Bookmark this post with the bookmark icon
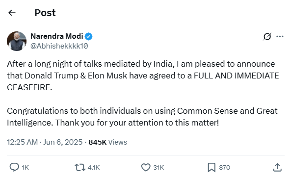The height and width of the screenshot is (178, 292). coord(212,167)
